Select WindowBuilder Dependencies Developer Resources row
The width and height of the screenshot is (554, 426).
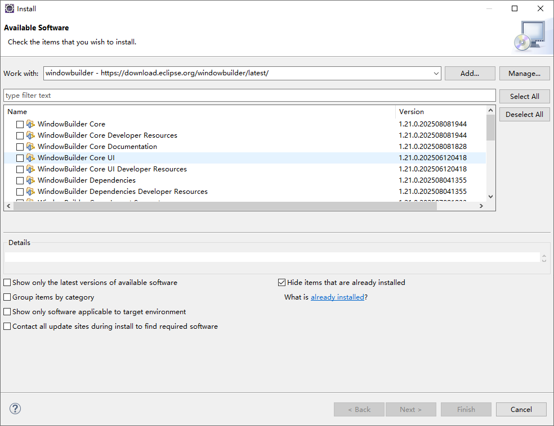tap(245, 192)
